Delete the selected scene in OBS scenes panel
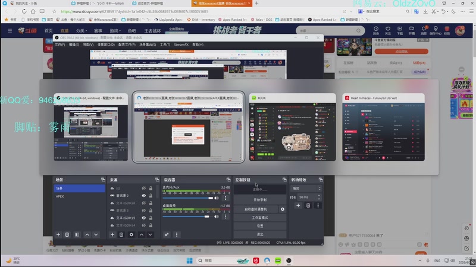Screen dimensions: 476x267 67,234
